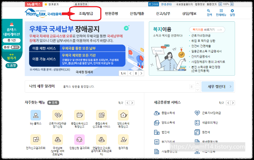Show previous 세무 알리미 message with up arrow

[198, 84]
